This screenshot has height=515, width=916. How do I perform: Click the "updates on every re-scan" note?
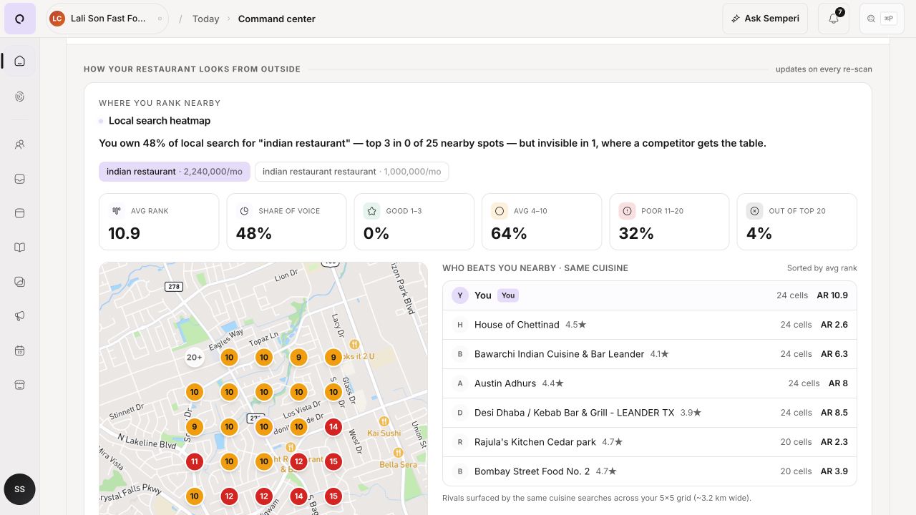824,69
